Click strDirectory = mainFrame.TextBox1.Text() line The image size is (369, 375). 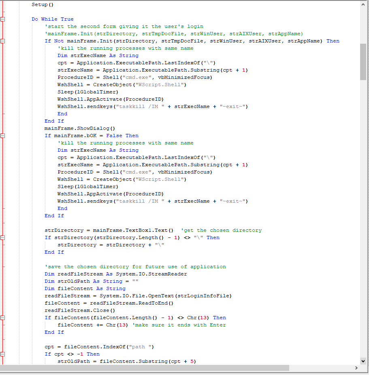[x=109, y=230]
